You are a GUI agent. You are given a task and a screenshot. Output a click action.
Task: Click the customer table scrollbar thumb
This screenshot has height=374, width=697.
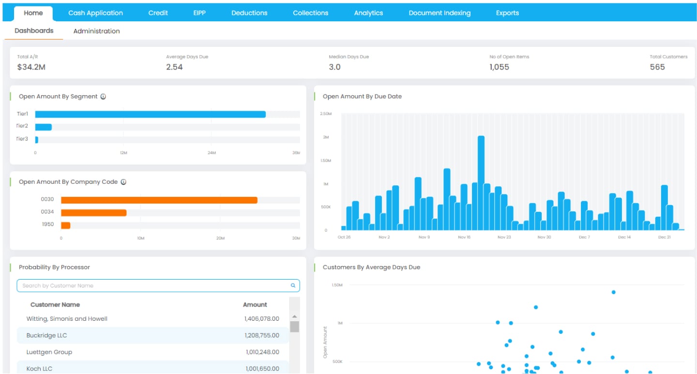[x=294, y=327]
